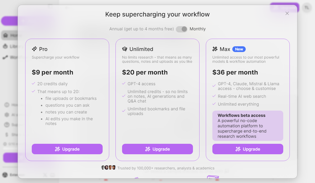Click the Pro plan sparkle icon
This screenshot has height=183, width=315.
34,49
